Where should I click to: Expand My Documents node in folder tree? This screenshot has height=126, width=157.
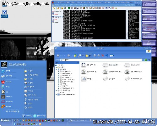pyautogui.click(x=56, y=67)
